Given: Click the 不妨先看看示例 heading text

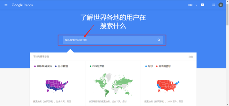Looking at the screenshot, I should coord(41,57).
